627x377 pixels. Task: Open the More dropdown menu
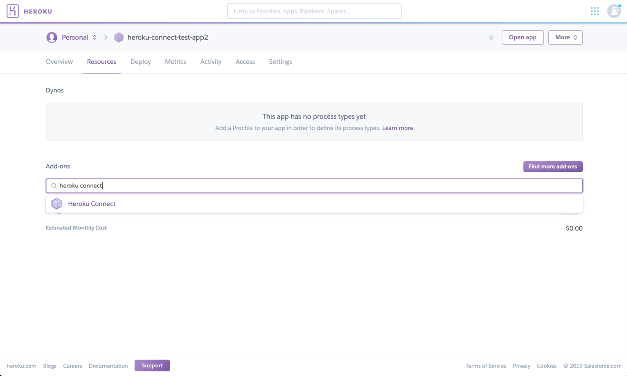[x=565, y=37]
